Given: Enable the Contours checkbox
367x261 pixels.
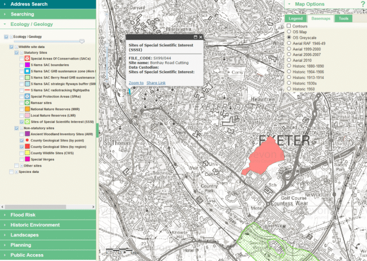Looking at the screenshot, I should pos(289,26).
